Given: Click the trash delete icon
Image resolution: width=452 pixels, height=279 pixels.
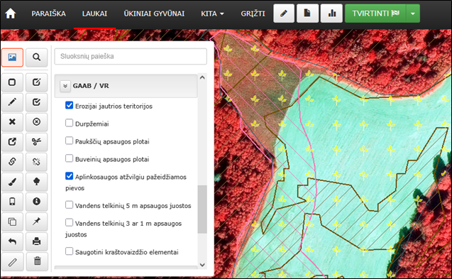Looking at the screenshot, I should tap(36, 261).
